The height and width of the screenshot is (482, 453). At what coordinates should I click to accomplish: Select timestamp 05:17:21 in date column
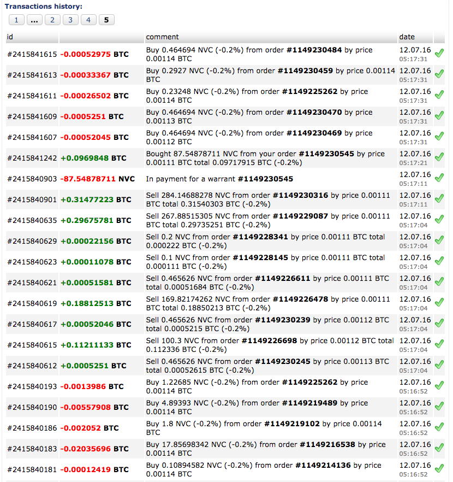pos(413,163)
